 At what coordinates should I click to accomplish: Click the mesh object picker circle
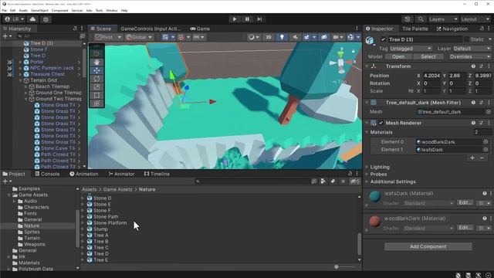489,112
